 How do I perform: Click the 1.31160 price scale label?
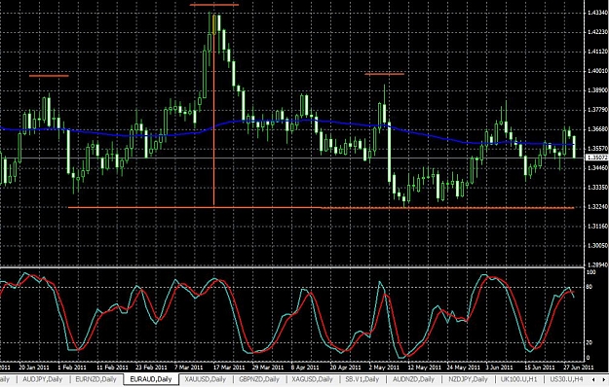597,226
